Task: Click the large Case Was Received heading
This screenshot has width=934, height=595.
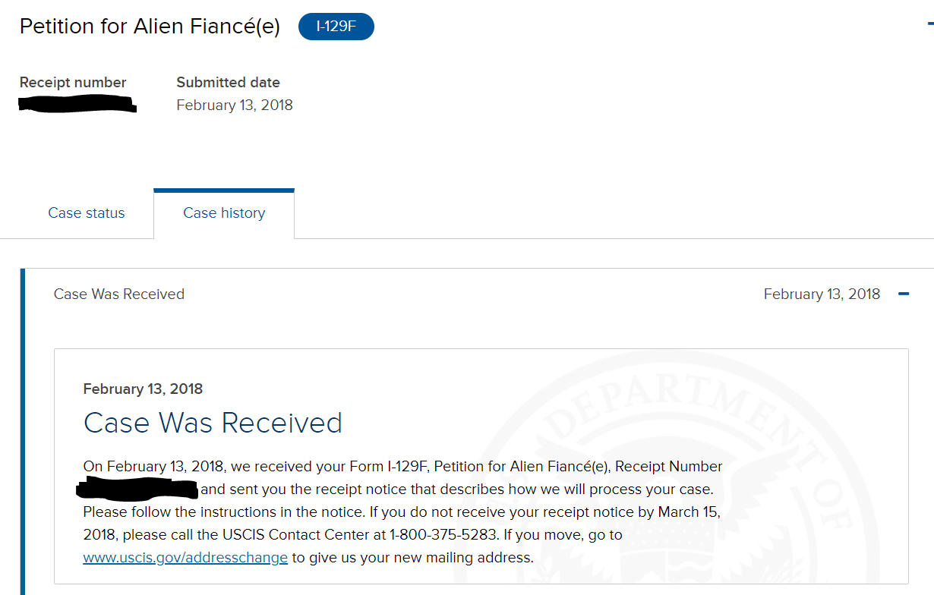Action: point(213,423)
